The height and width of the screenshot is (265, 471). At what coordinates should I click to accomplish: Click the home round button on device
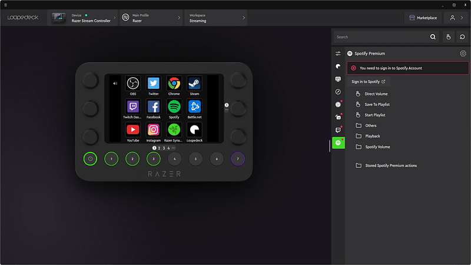point(90,158)
